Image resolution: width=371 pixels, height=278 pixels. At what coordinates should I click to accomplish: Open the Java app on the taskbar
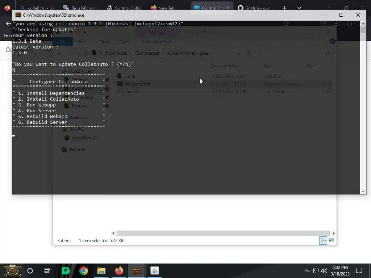pos(154,271)
